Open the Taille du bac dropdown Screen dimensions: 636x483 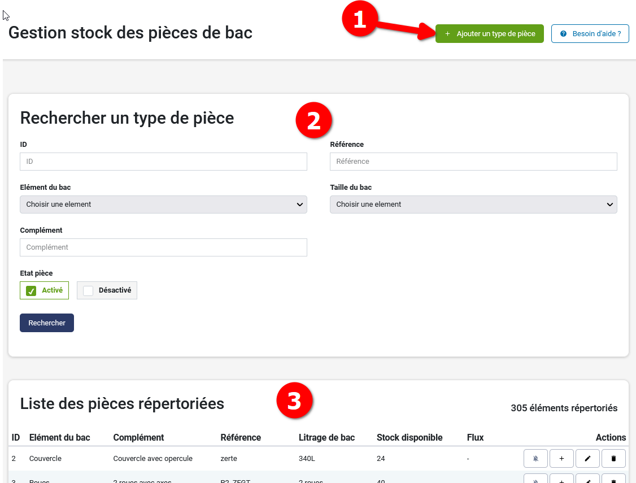pyautogui.click(x=473, y=204)
